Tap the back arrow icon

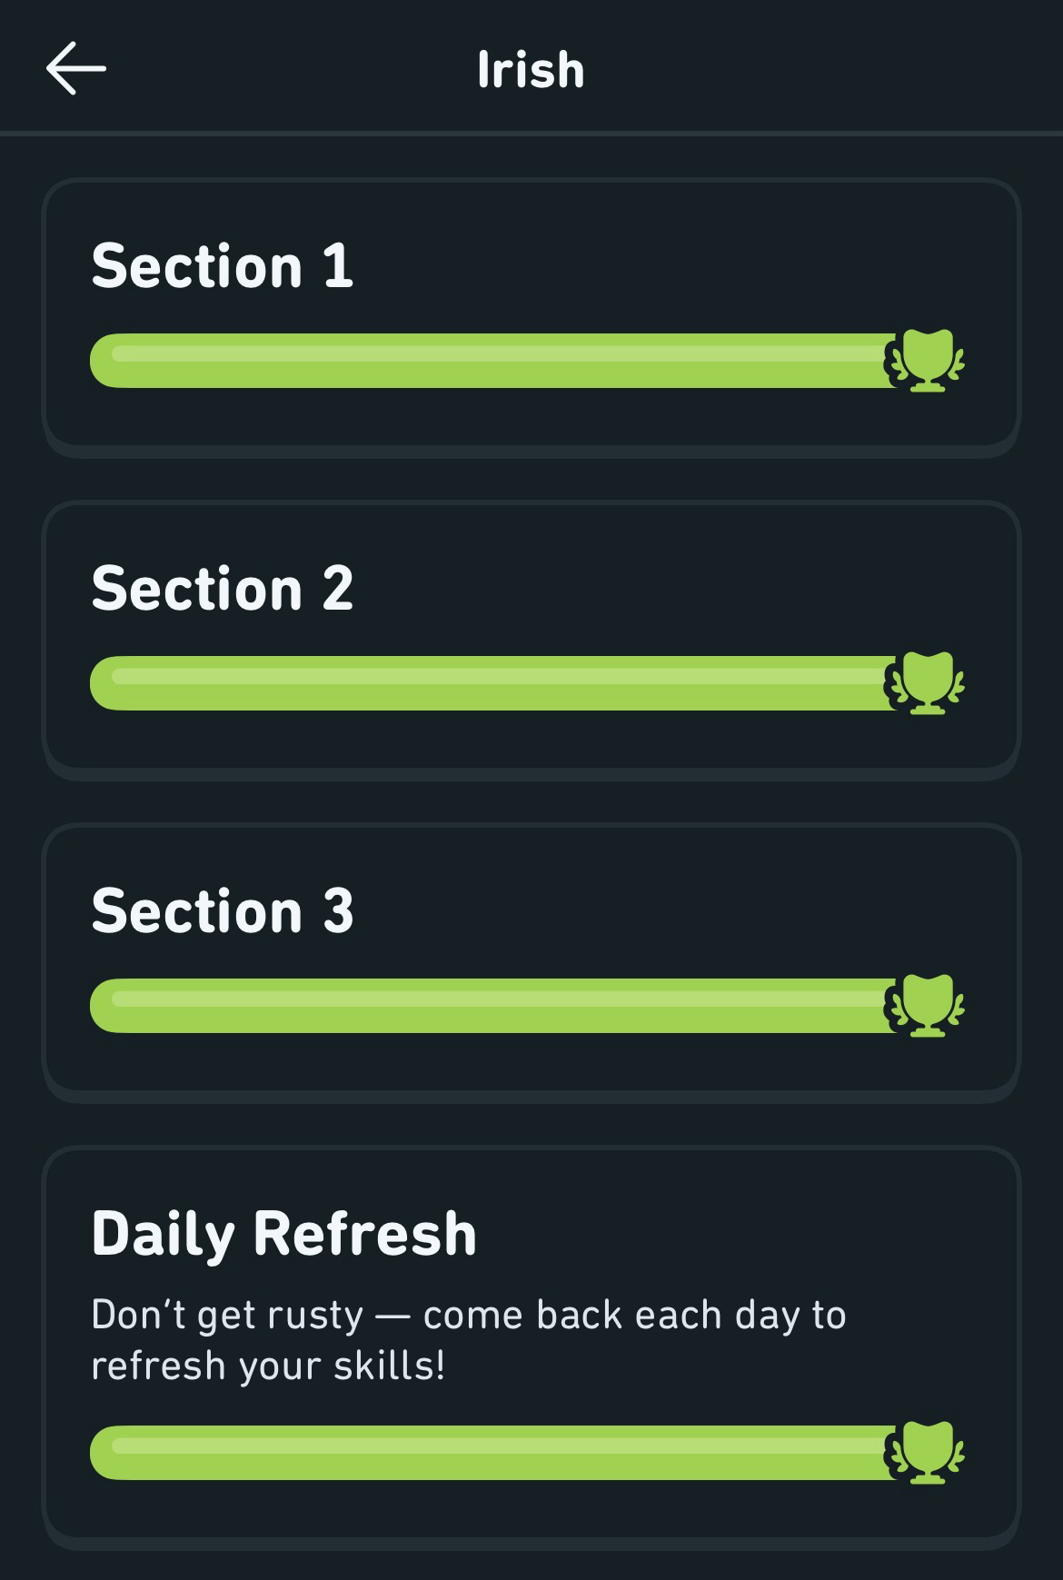pyautogui.click(x=76, y=69)
